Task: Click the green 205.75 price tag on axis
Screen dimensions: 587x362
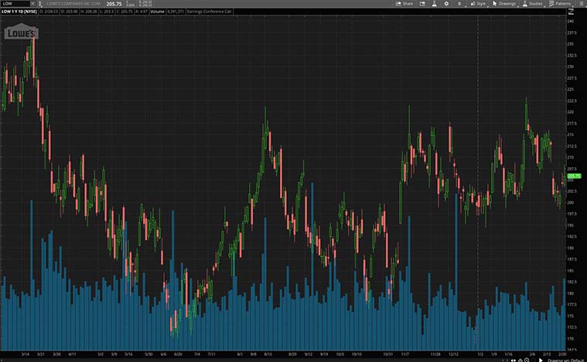Action: pos(574,176)
